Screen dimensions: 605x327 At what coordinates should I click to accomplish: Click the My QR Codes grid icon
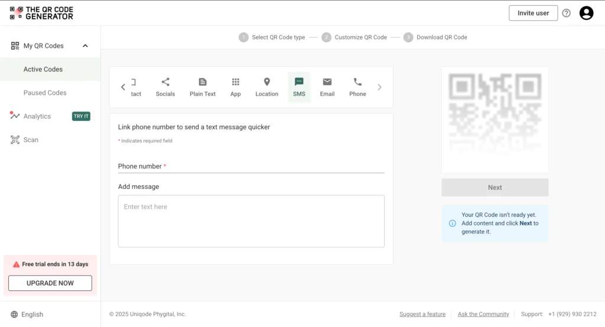point(15,46)
